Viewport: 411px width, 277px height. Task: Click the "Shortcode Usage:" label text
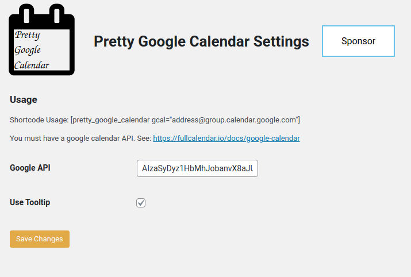[39, 120]
